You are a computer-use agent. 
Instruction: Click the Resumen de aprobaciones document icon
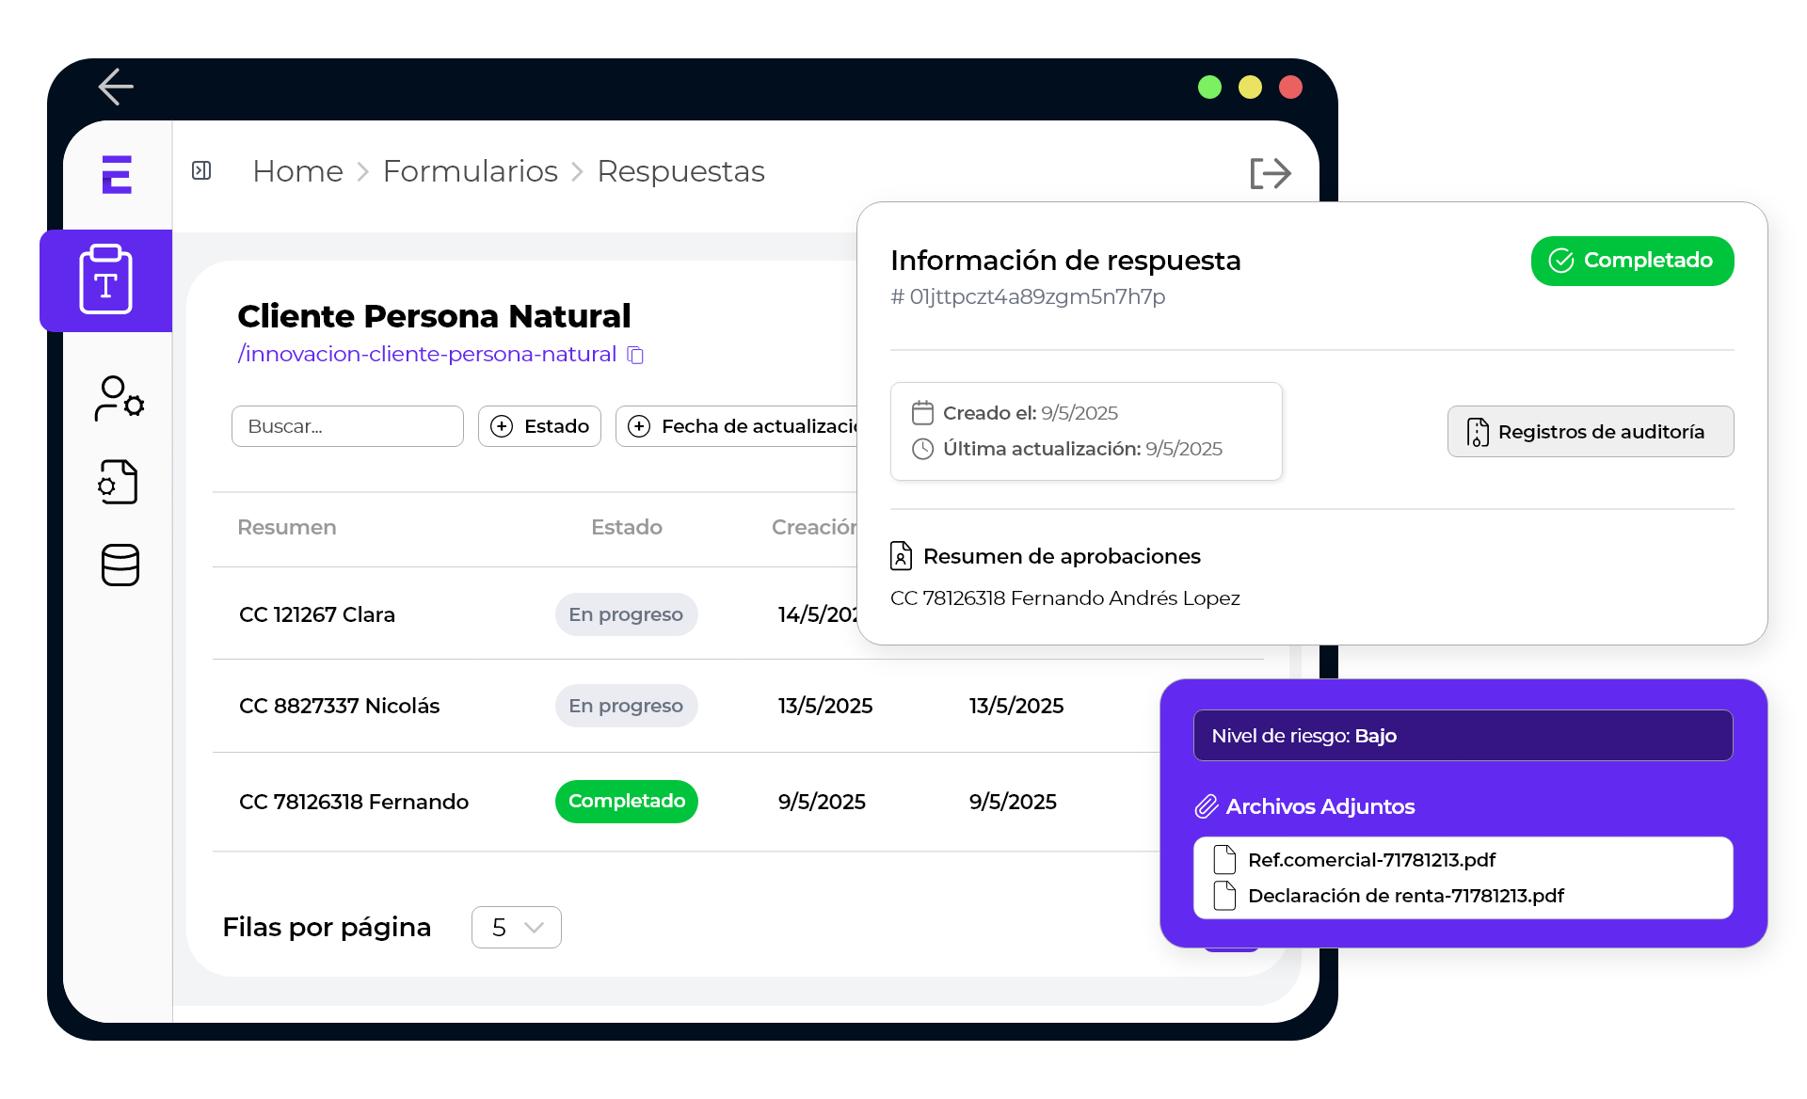[x=901, y=556]
